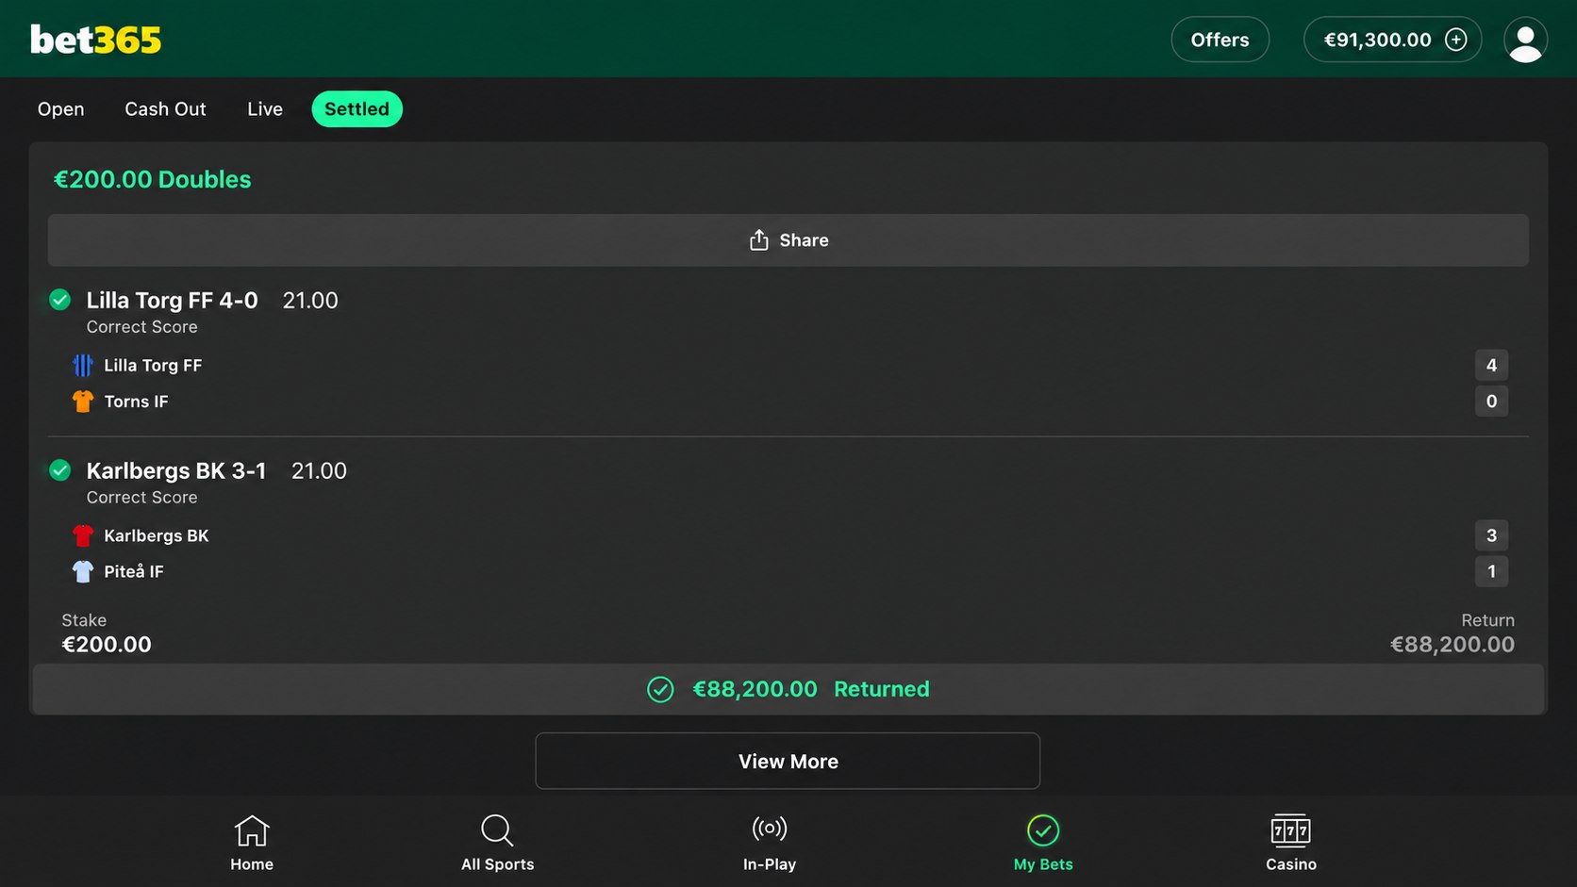Image resolution: width=1577 pixels, height=887 pixels.
Task: Click the Lilla Torg FF team name
Action: point(153,365)
